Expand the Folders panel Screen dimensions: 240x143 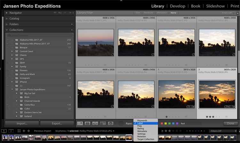coord(7,24)
